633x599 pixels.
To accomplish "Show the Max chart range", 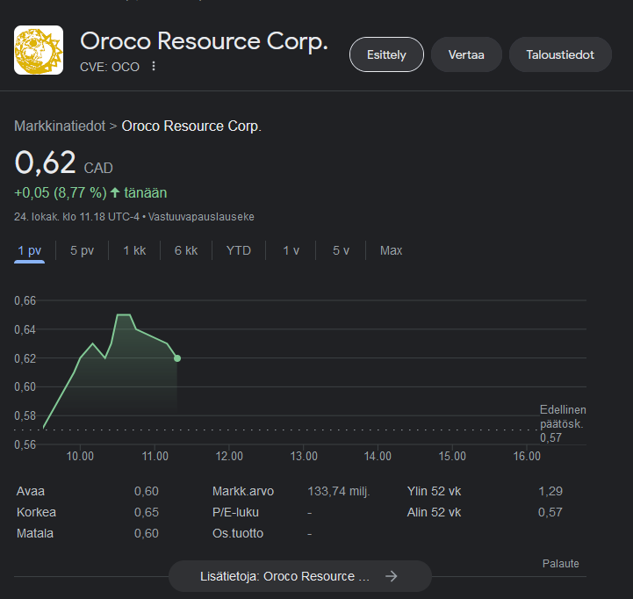I will click(391, 250).
